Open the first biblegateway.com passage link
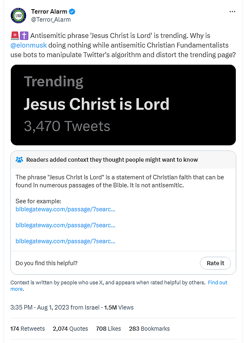245x343 pixels. 65,209
